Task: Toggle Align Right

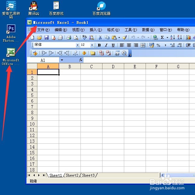Action: [x=136, y=45]
